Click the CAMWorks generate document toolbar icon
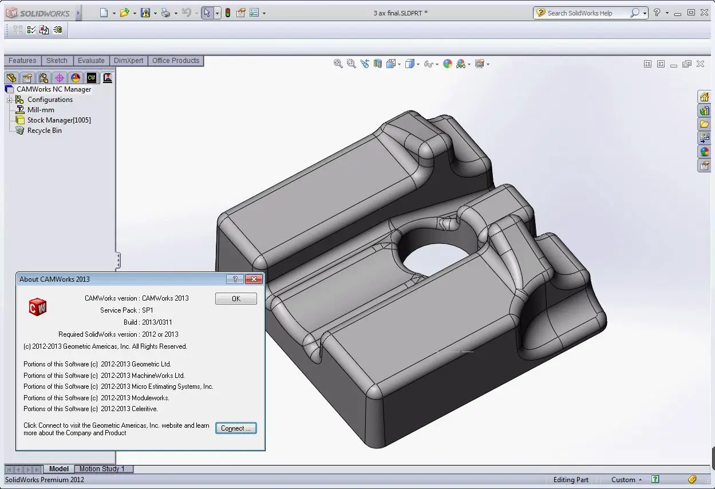The width and height of the screenshot is (715, 489). [x=45, y=30]
